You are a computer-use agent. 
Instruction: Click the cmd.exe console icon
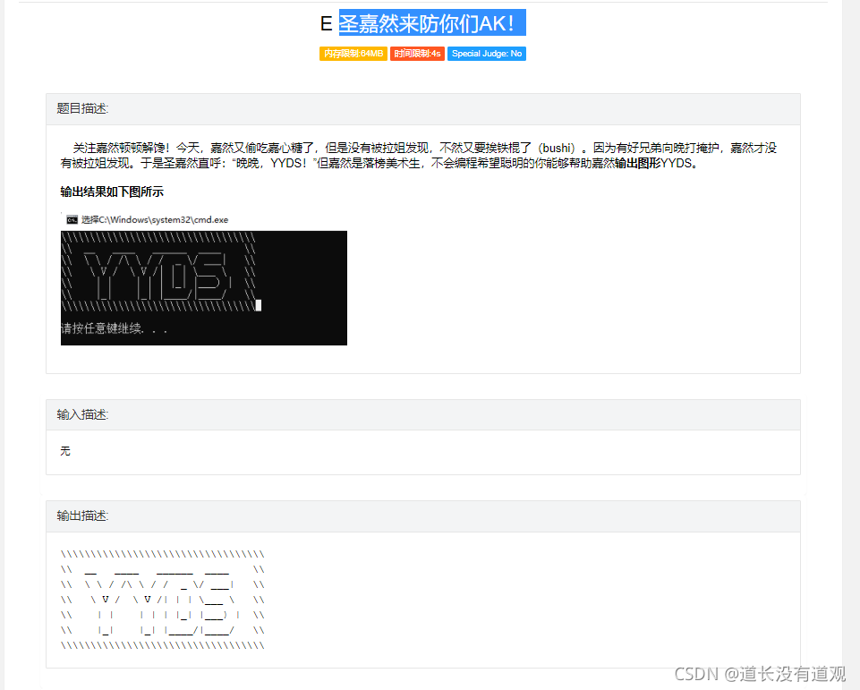pos(72,220)
